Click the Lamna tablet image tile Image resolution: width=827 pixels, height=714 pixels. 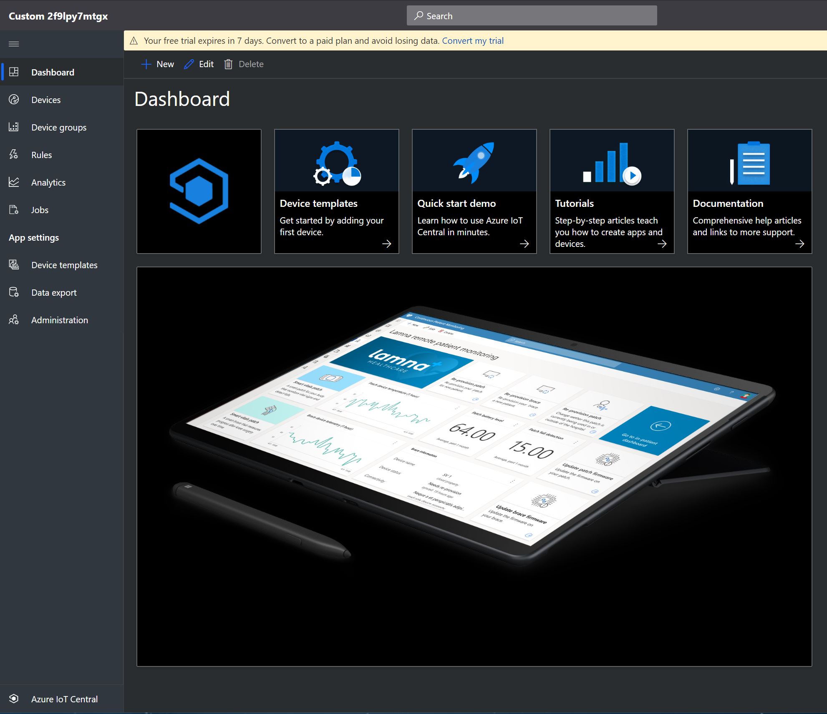474,466
